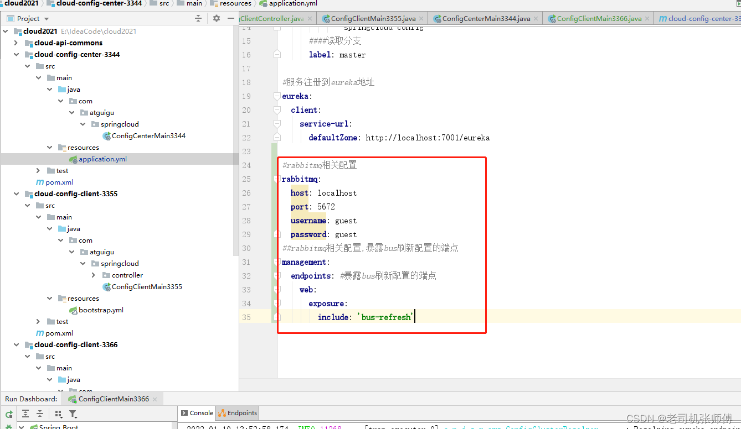Collapse resources folder under cloud-config-center-3344

49,147
